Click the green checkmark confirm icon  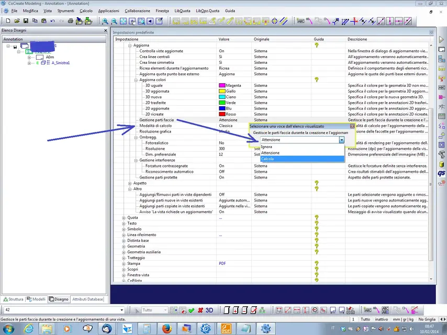pos(191,310)
